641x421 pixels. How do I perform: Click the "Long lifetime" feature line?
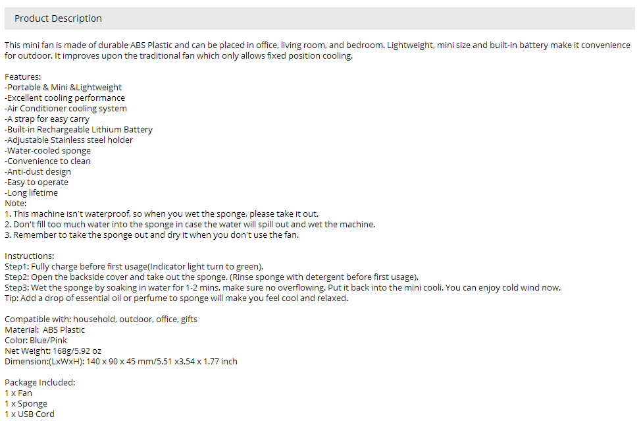coord(31,193)
